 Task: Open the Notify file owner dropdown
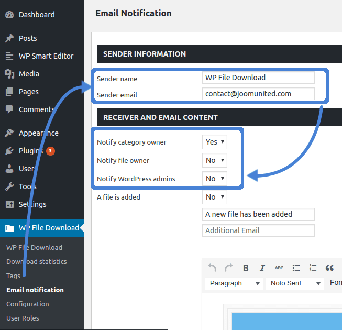215,160
